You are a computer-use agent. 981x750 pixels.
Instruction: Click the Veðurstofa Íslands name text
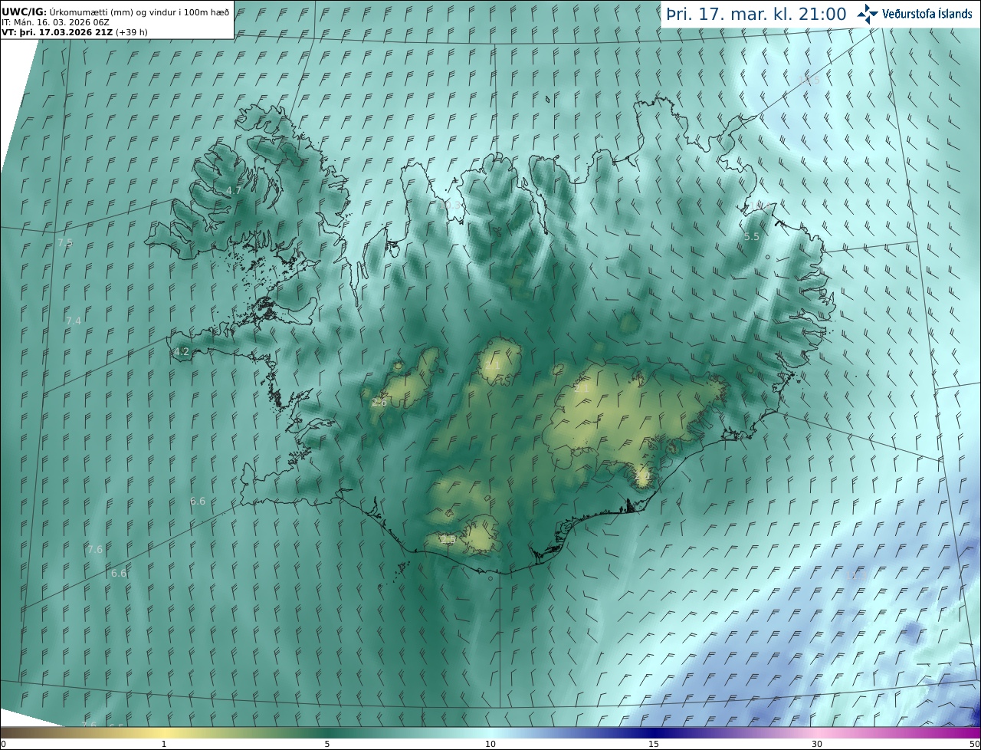click(x=927, y=14)
